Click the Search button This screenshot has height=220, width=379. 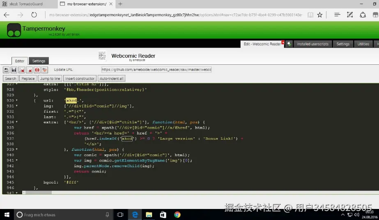pyautogui.click(x=10, y=79)
